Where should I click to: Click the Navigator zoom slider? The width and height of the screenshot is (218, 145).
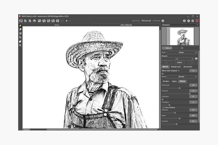(x=186, y=48)
